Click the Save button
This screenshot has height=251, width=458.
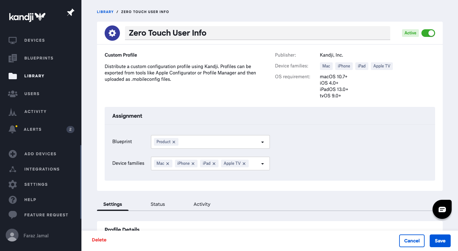440,241
